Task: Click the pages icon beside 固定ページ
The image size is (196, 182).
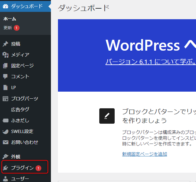Action: click(5, 66)
